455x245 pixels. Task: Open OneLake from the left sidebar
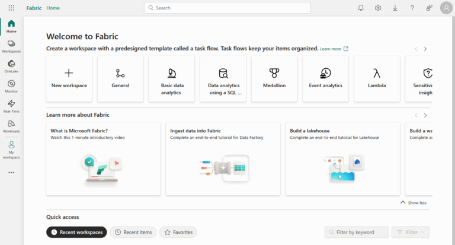coord(11,66)
